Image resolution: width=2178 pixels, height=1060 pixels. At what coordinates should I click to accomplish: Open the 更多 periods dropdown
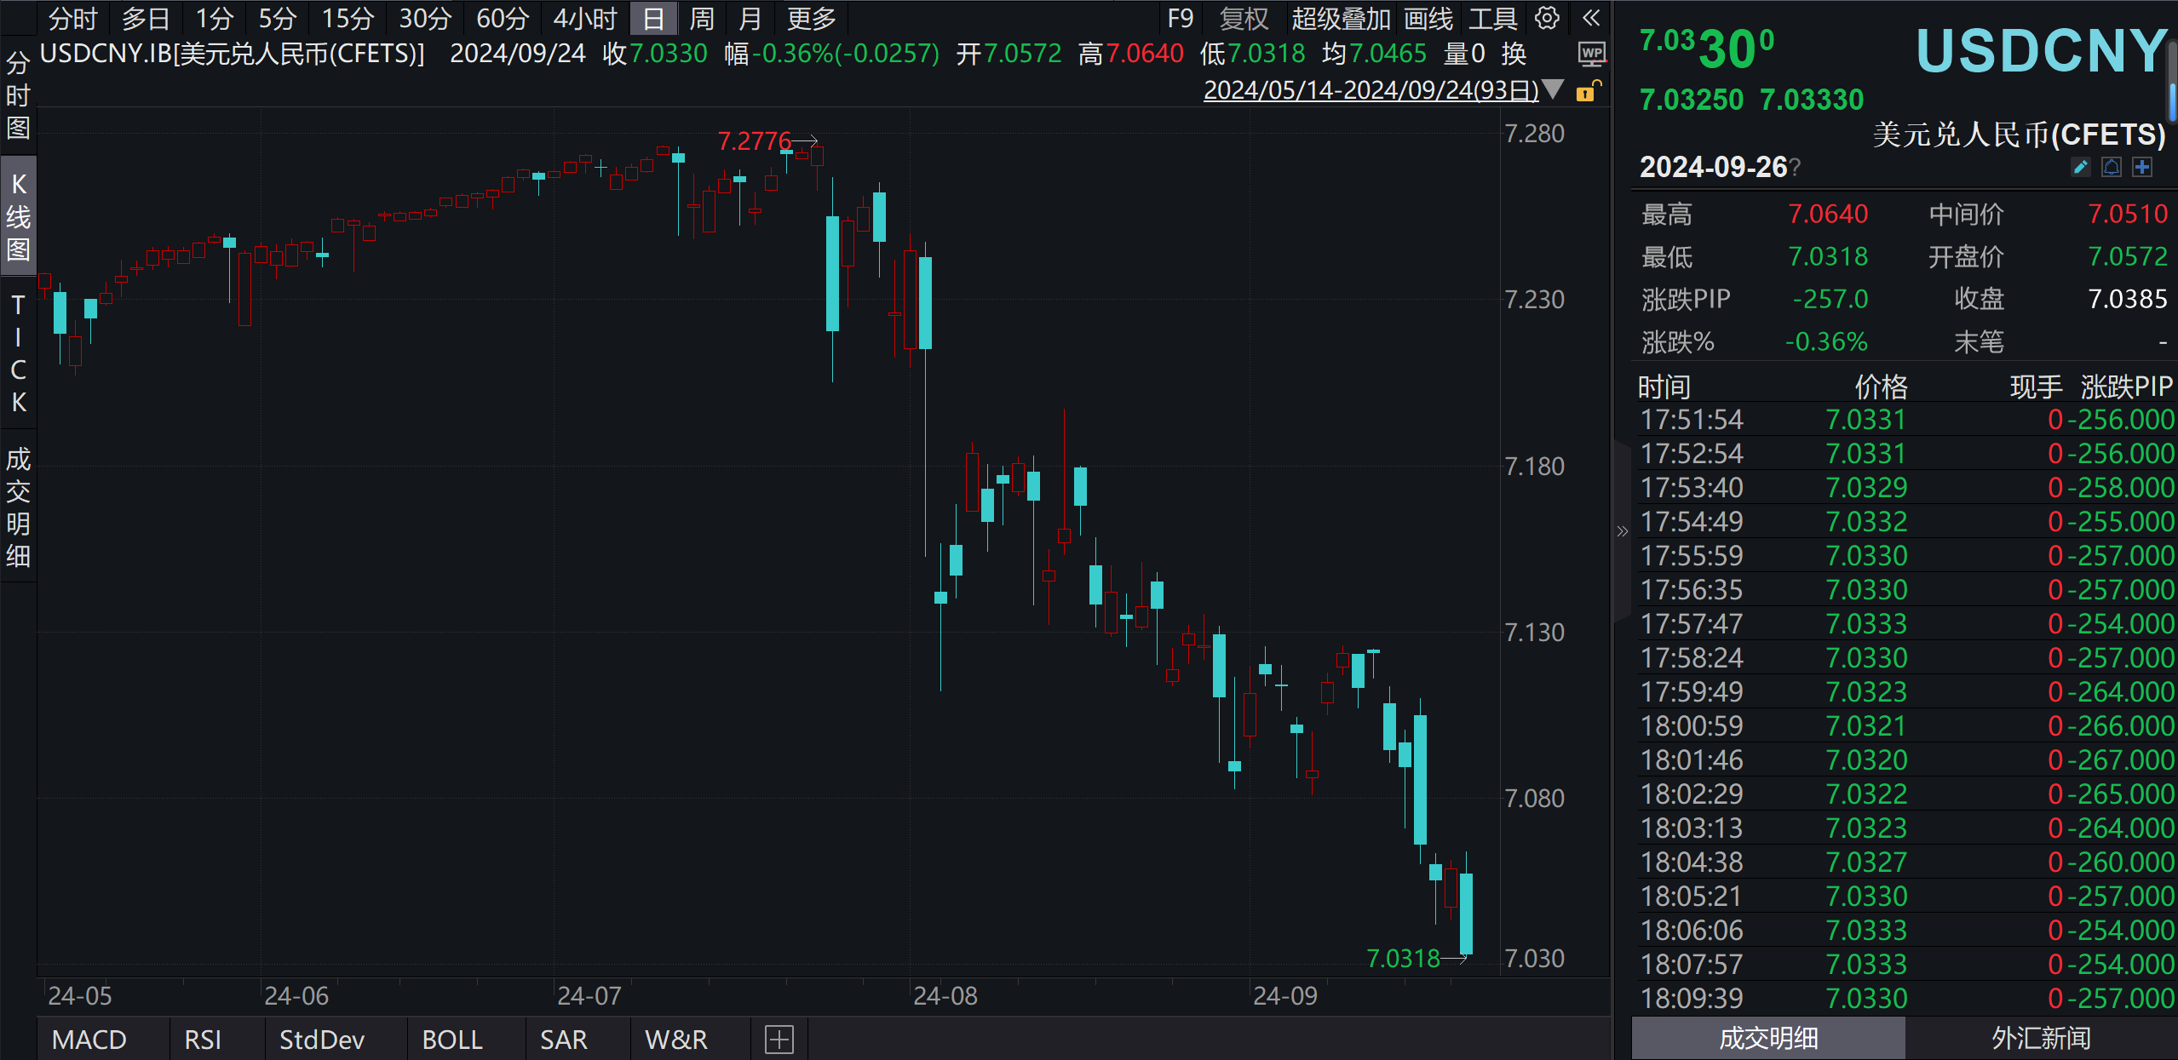[811, 18]
